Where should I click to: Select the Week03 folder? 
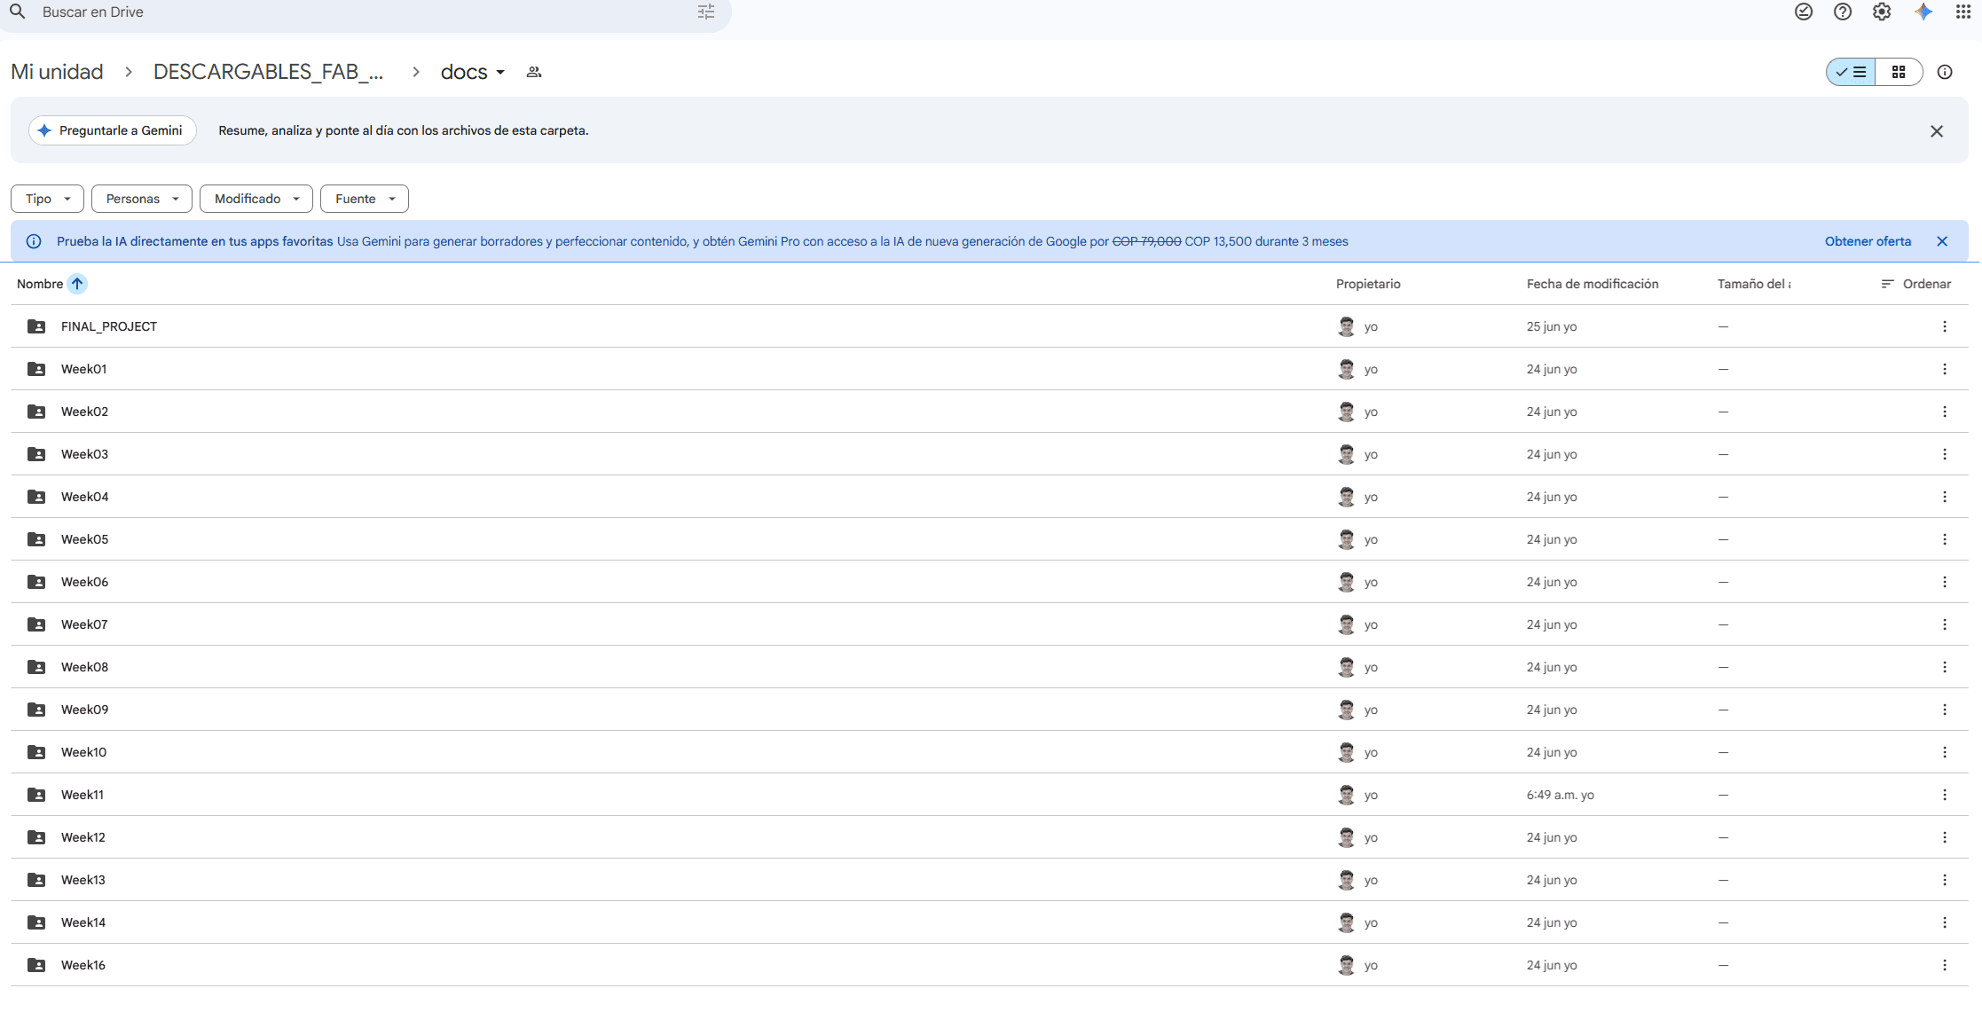pos(989,454)
